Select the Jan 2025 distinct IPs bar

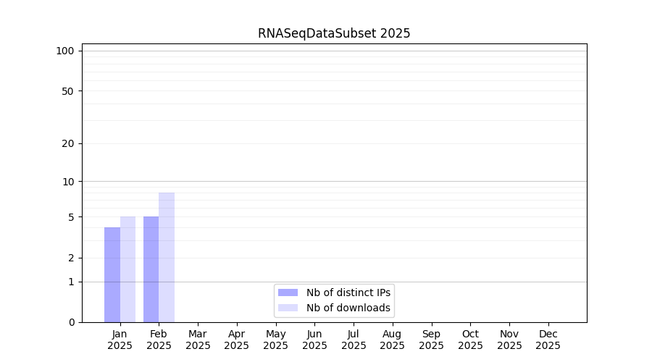(x=112, y=274)
